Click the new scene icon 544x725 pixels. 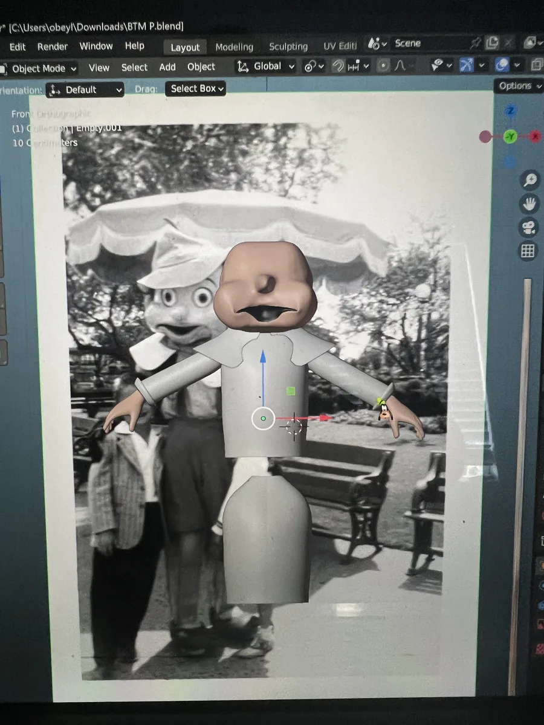(493, 43)
